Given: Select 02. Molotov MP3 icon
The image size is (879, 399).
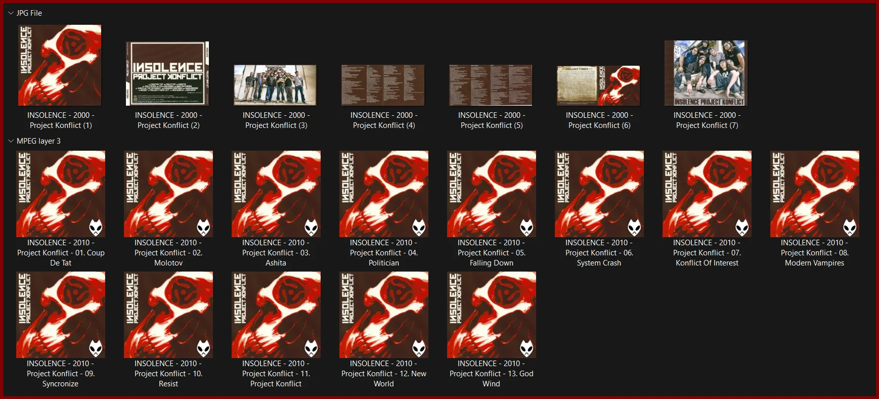Looking at the screenshot, I should (168, 194).
